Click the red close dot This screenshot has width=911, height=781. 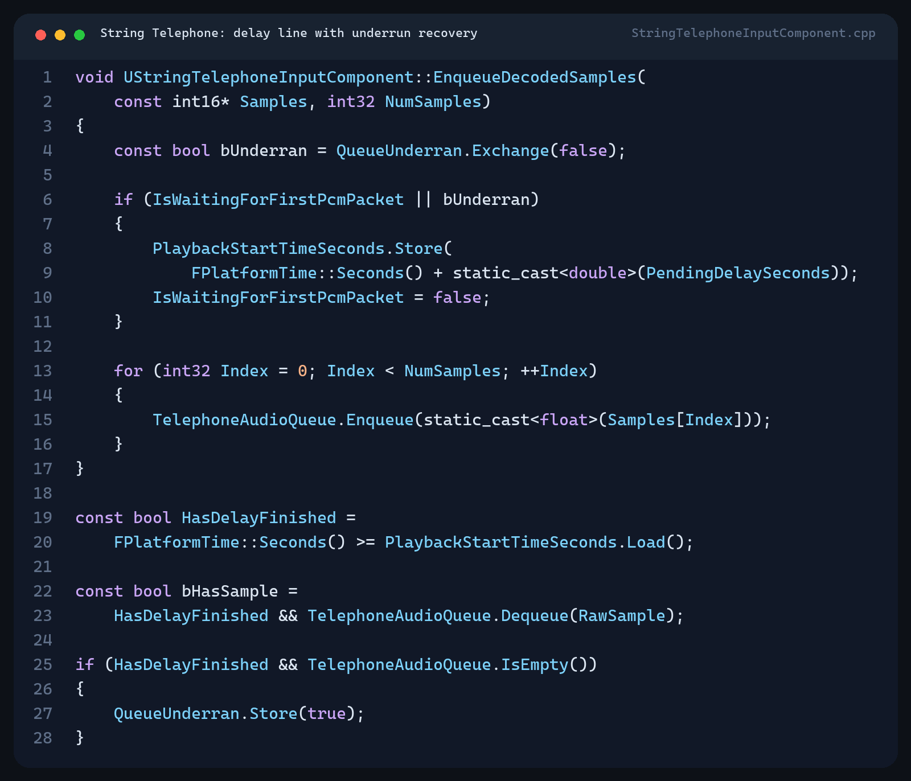[x=40, y=35]
